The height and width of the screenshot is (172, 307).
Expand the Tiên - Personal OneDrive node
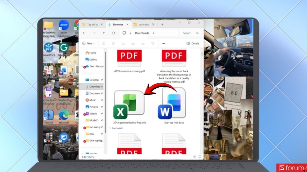(x=82, y=66)
